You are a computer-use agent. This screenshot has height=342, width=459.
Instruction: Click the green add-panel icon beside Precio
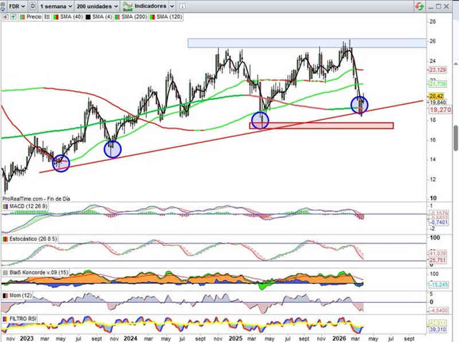[13, 17]
